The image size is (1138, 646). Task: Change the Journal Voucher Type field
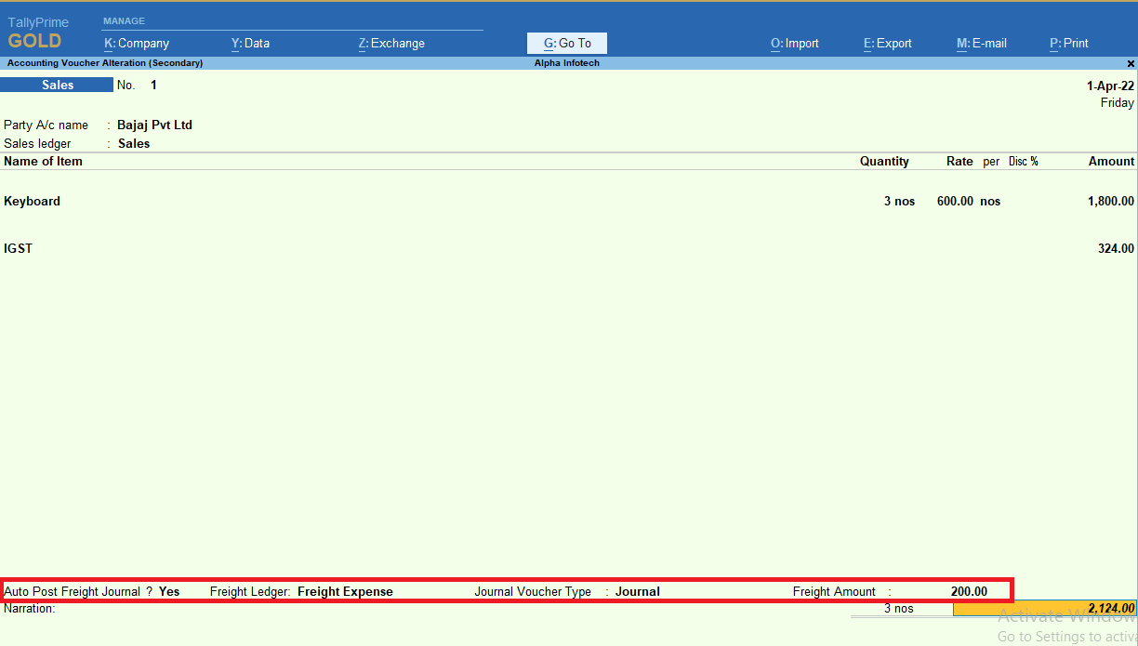pyautogui.click(x=637, y=591)
